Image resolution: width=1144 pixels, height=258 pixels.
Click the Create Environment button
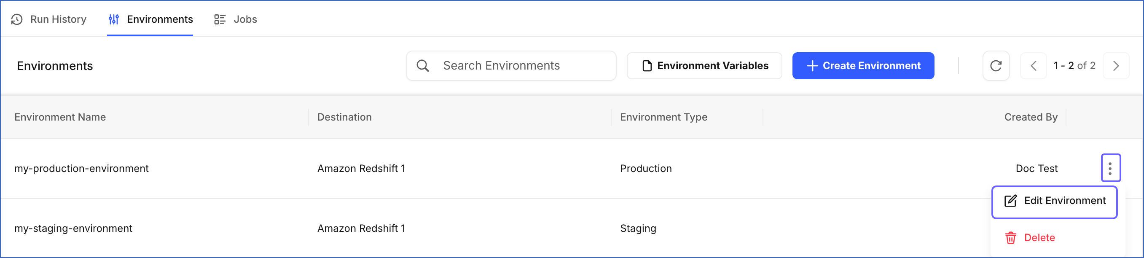[863, 66]
